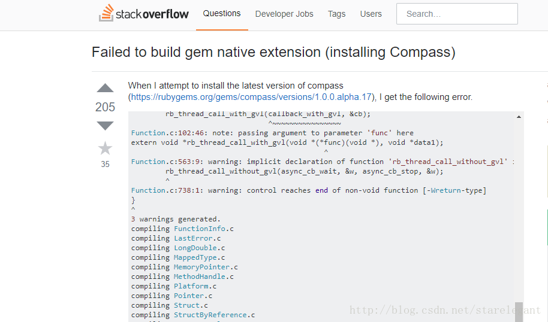Click the 'compiling Platform.c' line

[174, 286]
